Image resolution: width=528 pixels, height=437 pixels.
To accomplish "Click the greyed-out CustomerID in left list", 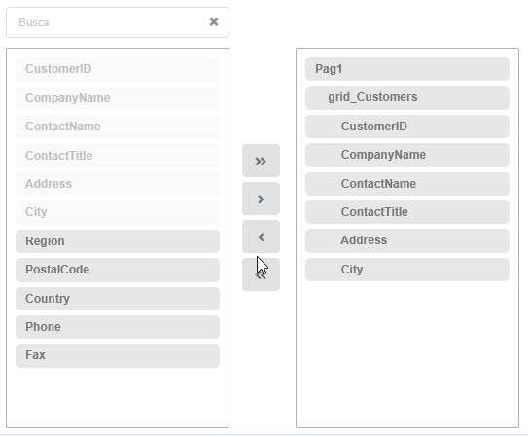I will (118, 69).
